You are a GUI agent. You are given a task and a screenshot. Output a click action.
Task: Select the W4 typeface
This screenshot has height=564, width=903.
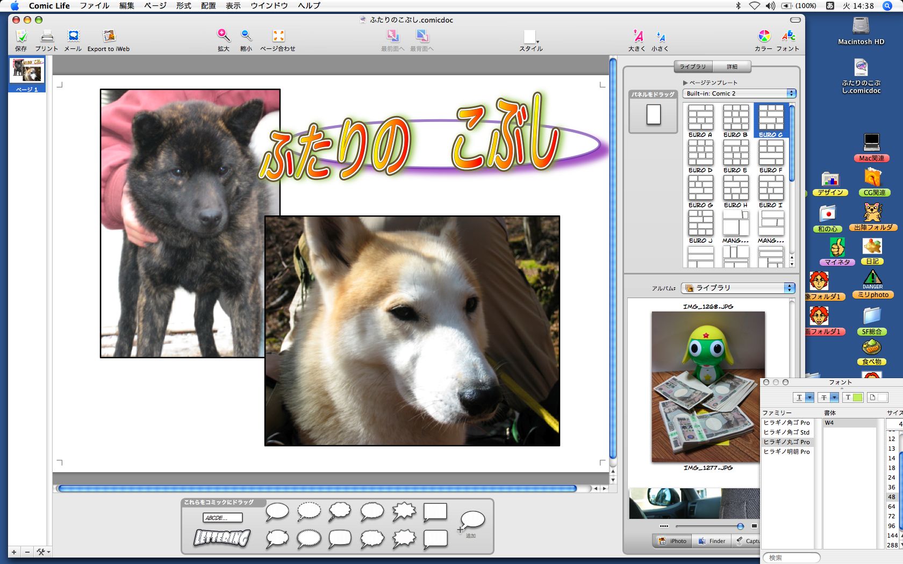tap(850, 423)
